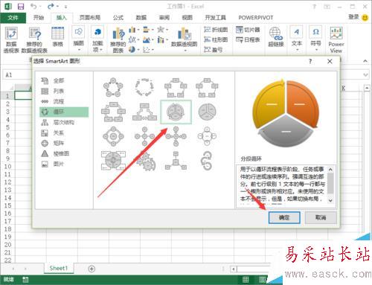Open the 文件 (File) tab
The width and height of the screenshot is (372, 285).
pos(13,18)
